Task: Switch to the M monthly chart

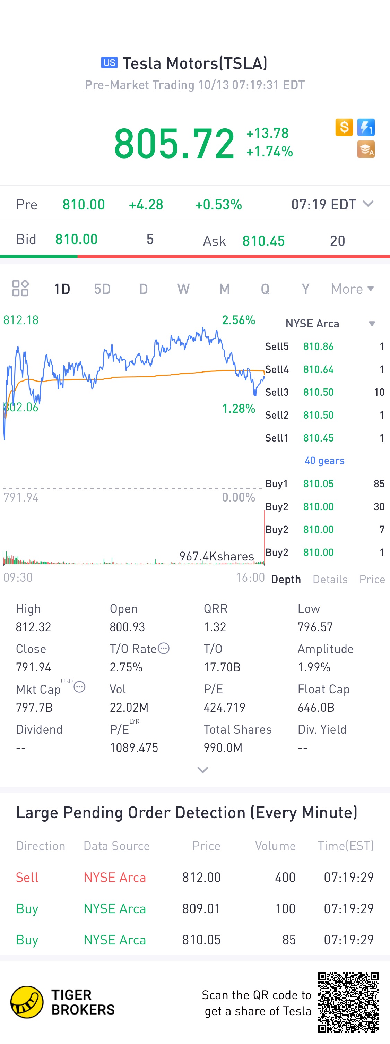Action: (x=224, y=289)
